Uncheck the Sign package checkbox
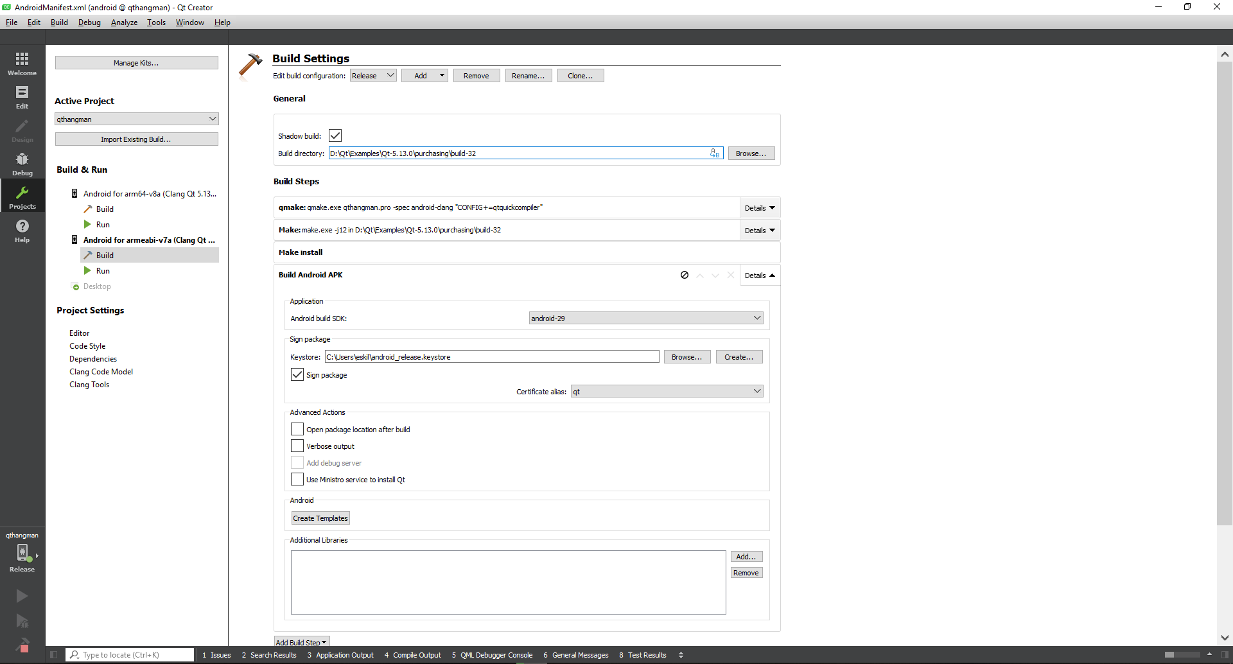Screen dimensions: 1233x664 point(297,374)
